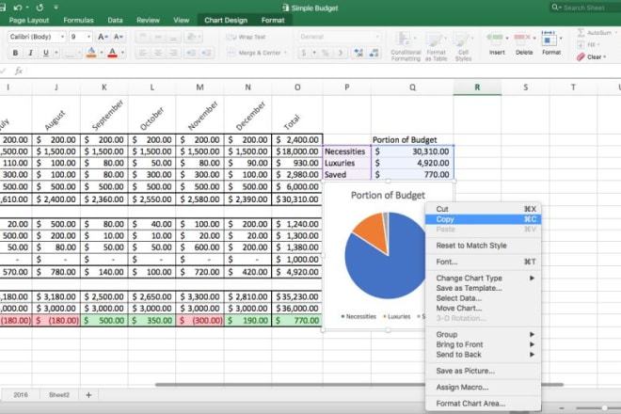621x414 pixels.
Task: Choose Format Chart Area... menu item
Action: click(484, 404)
